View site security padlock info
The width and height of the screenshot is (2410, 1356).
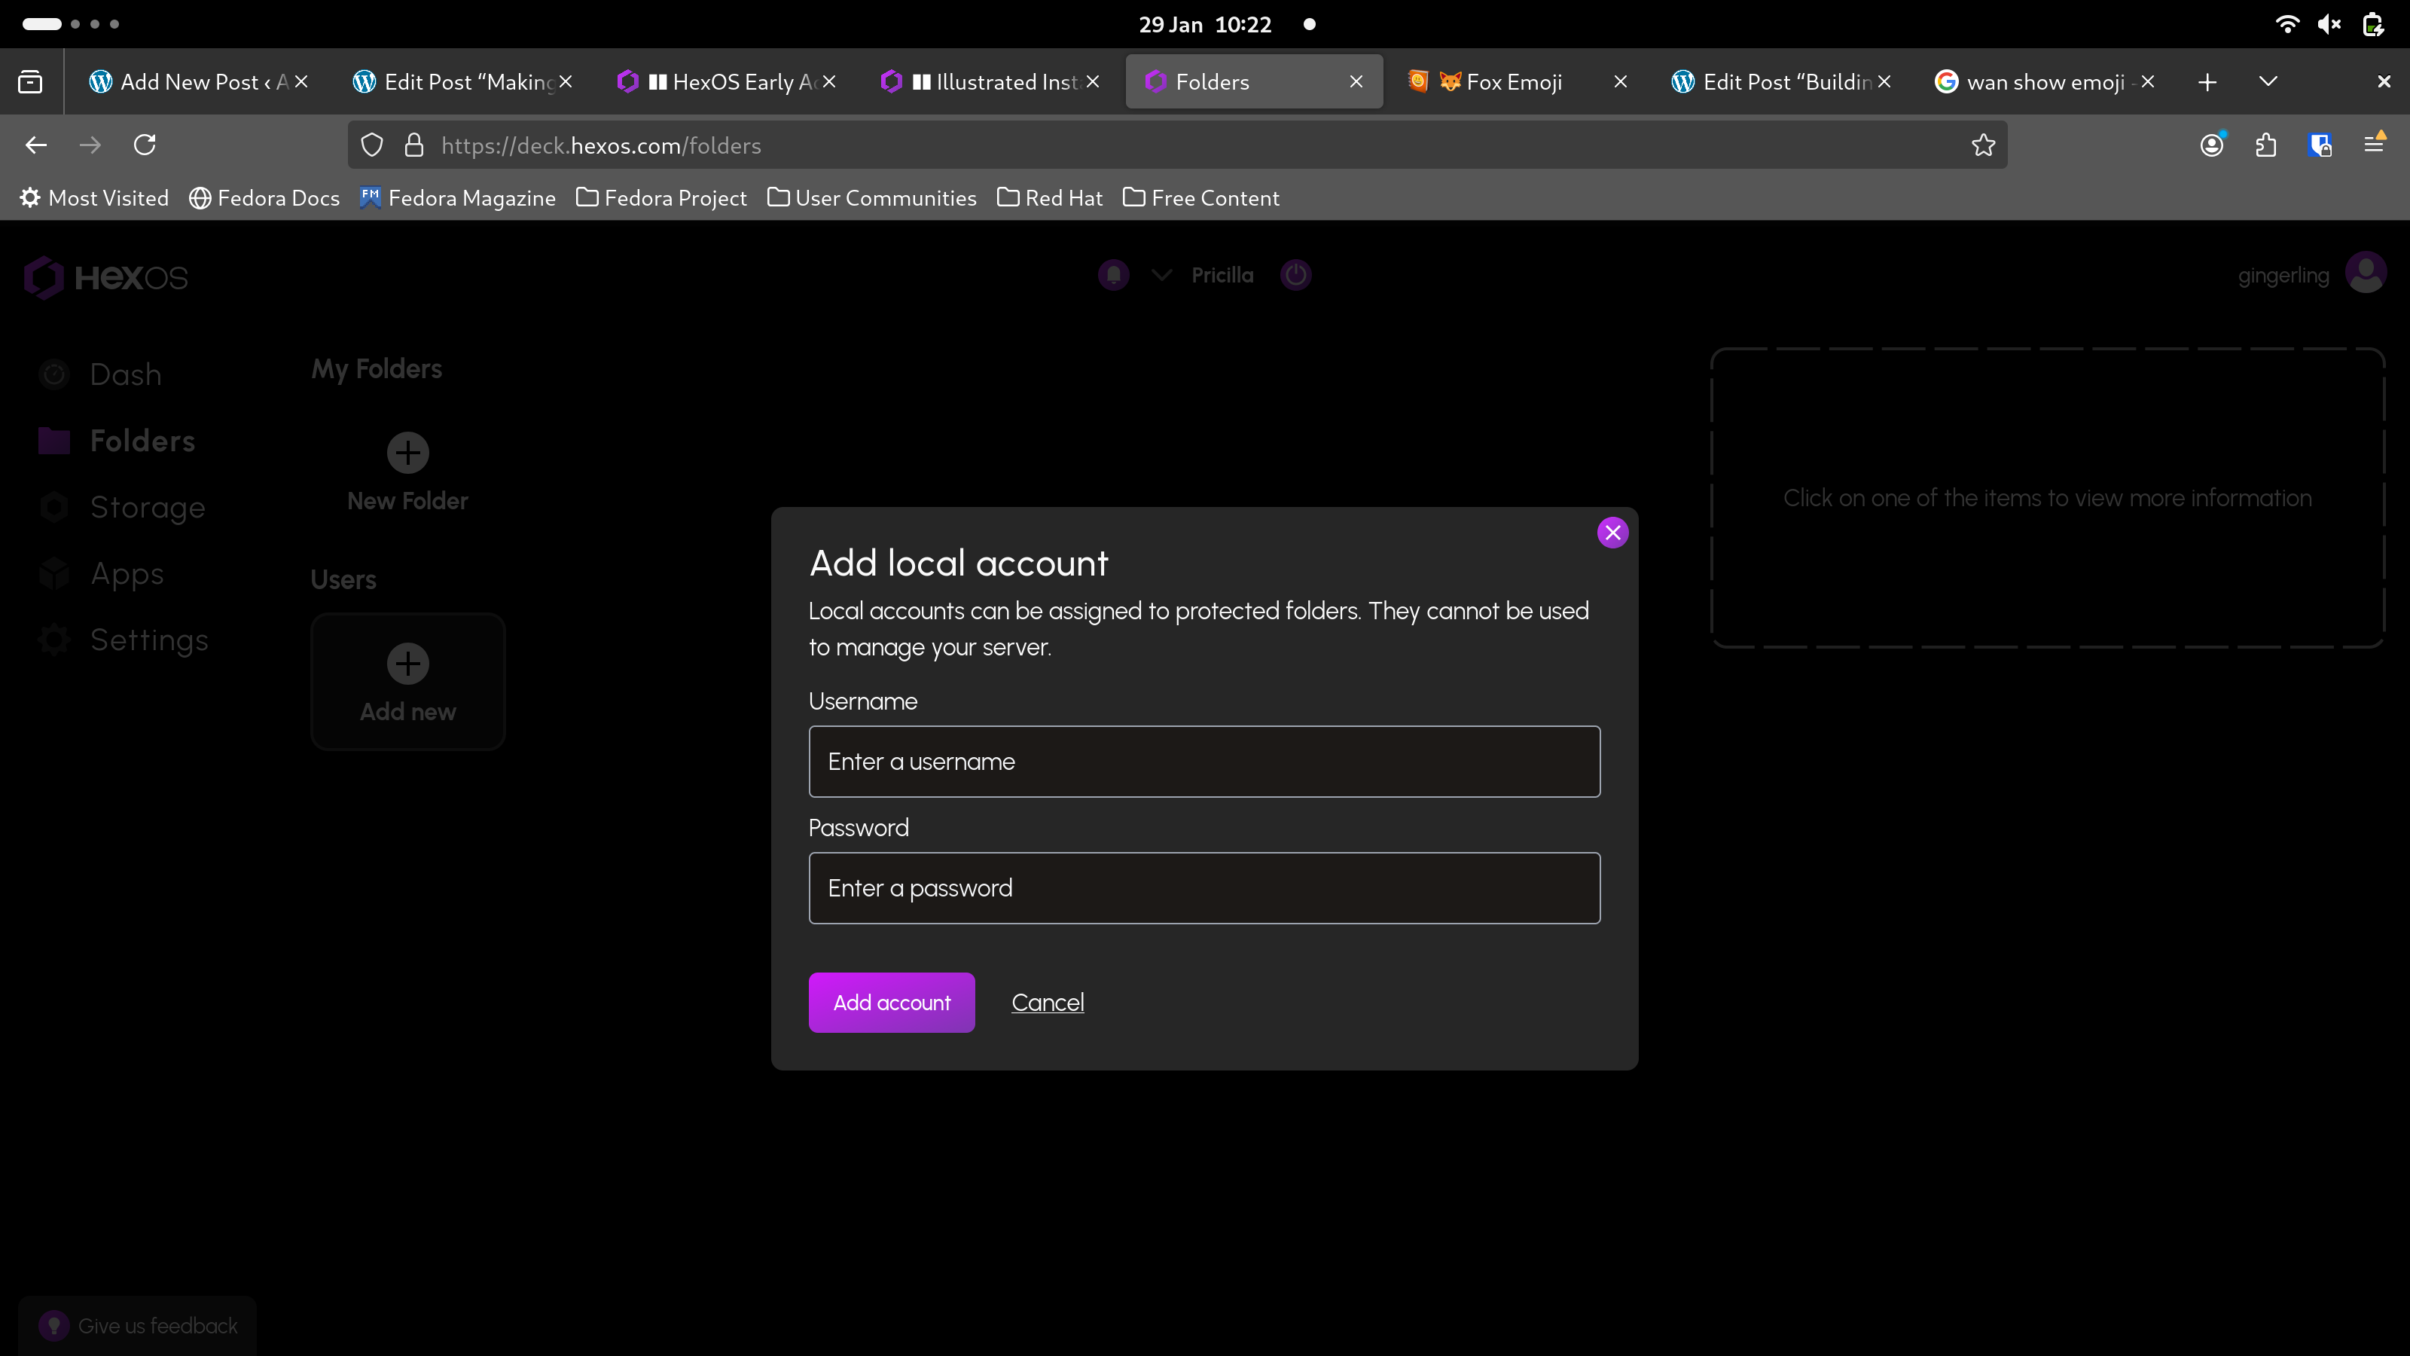click(414, 145)
